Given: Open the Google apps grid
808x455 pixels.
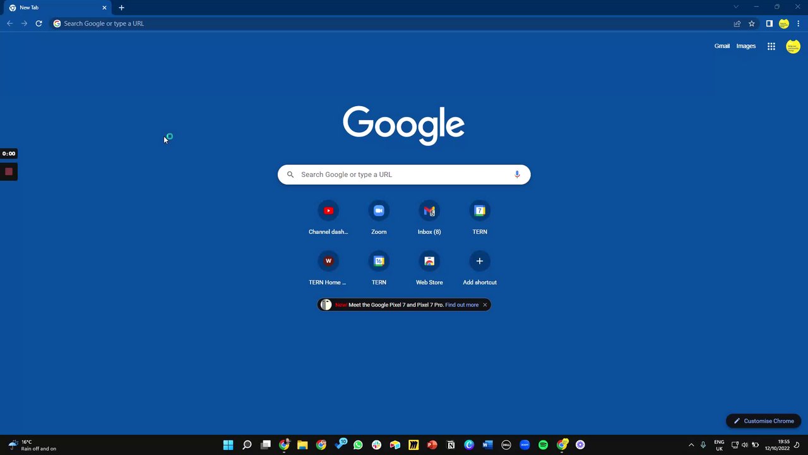Looking at the screenshot, I should [771, 46].
